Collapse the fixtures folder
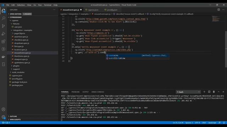 click(16, 24)
